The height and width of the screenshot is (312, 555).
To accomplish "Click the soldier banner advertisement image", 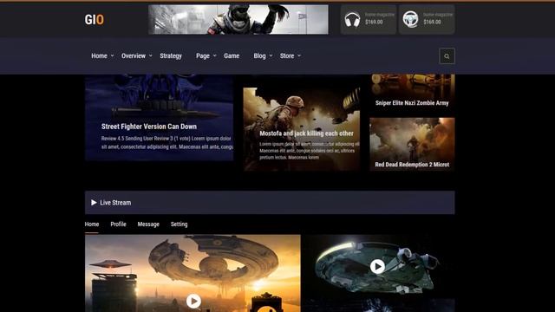I will click(x=238, y=19).
